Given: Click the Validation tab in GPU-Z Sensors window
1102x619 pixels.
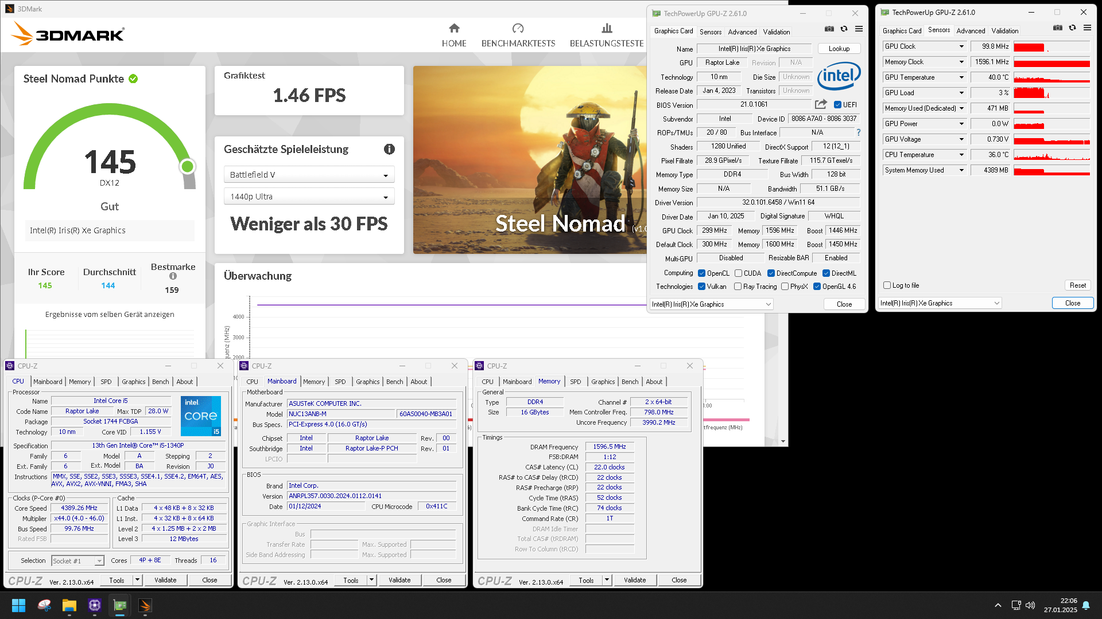Looking at the screenshot, I should click(x=1004, y=30).
